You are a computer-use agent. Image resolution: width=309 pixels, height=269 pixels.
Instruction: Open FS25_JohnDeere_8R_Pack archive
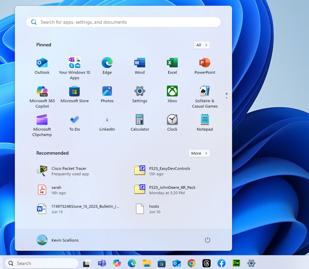pyautogui.click(x=172, y=190)
